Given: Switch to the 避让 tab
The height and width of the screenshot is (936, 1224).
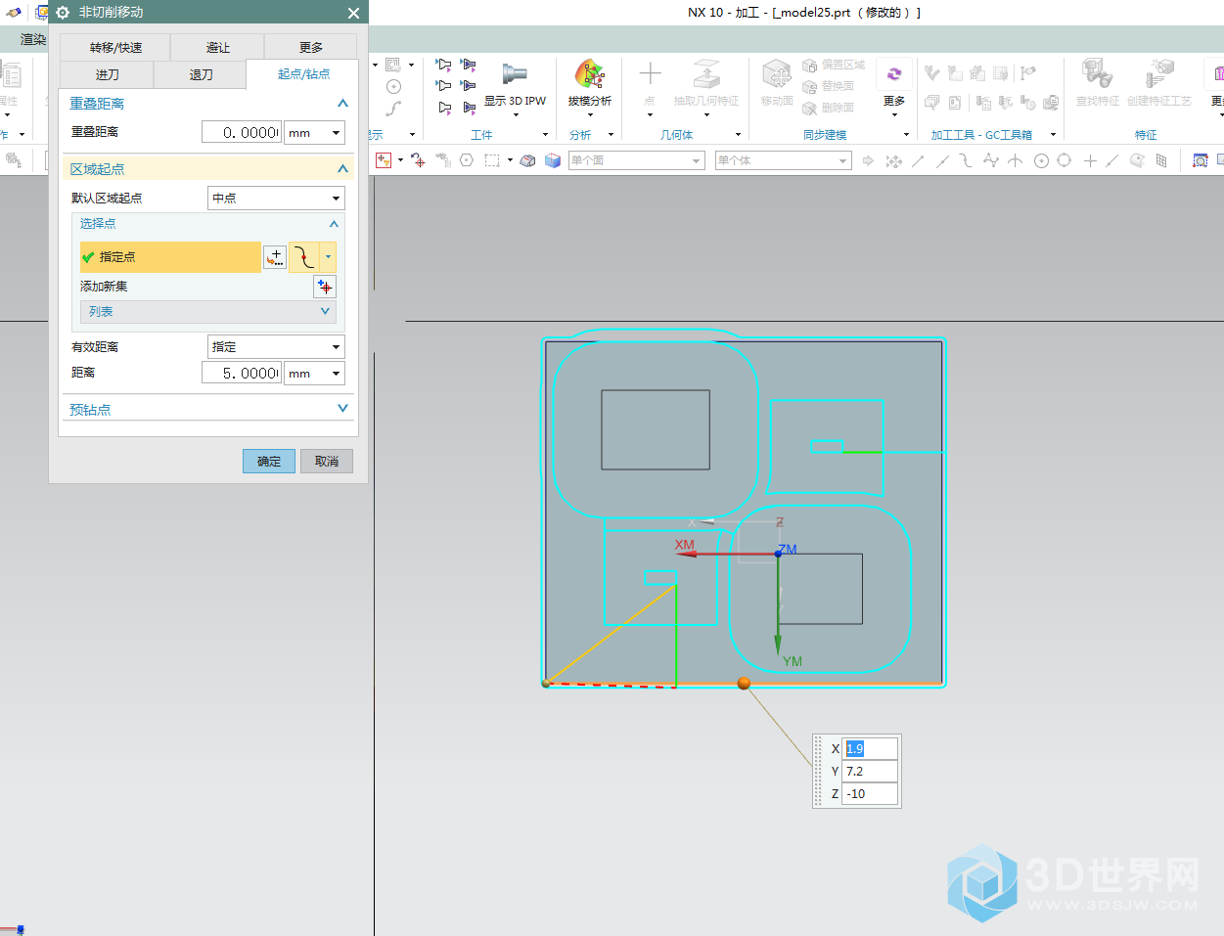Looking at the screenshot, I should [x=217, y=47].
